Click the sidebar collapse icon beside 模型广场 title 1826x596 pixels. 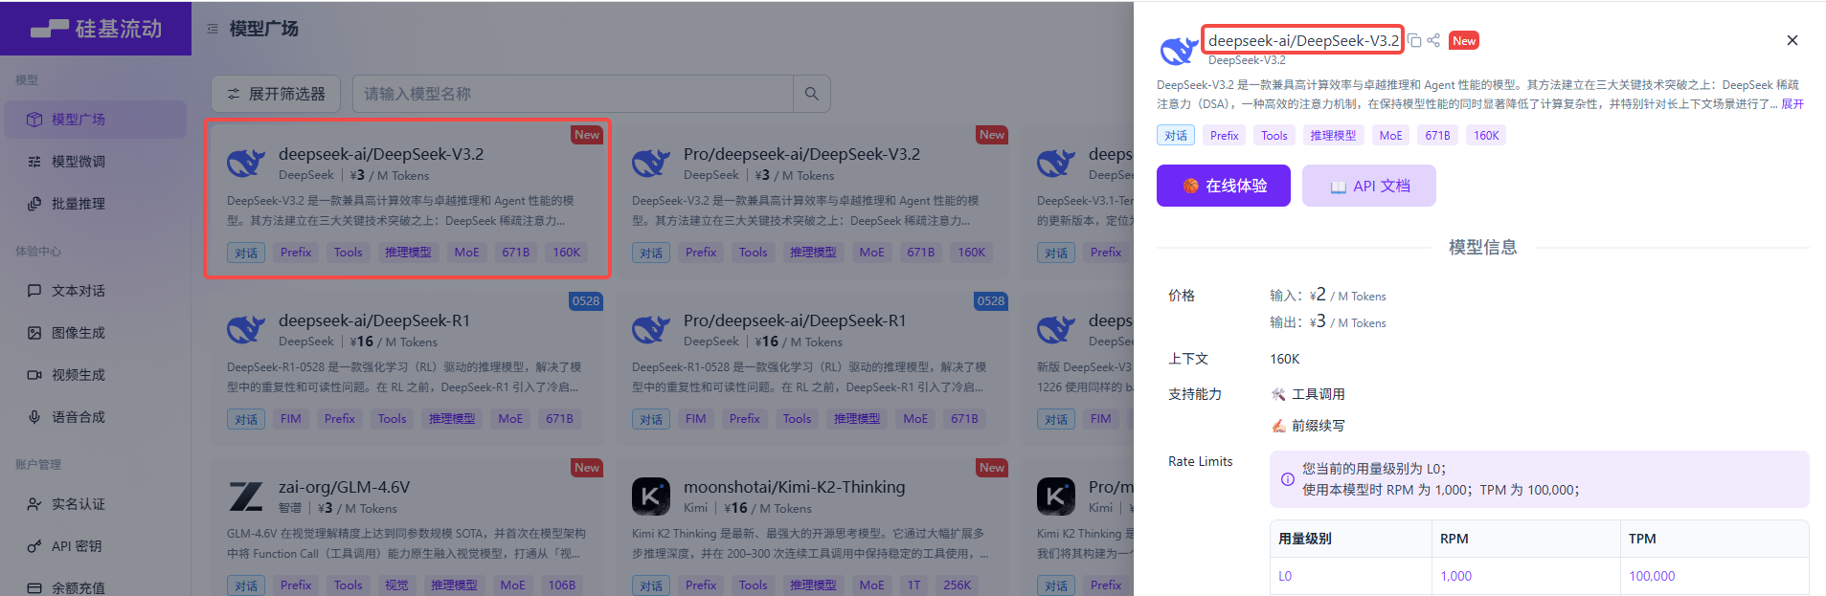click(x=213, y=29)
